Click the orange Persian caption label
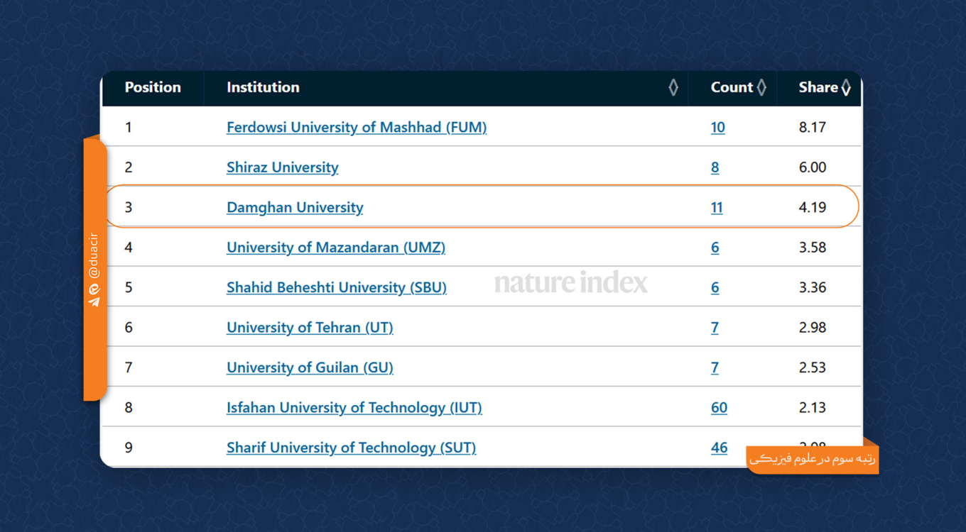This screenshot has width=966, height=532. (813, 460)
